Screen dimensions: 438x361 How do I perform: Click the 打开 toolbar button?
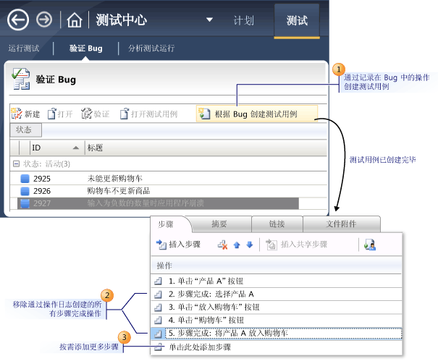pyautogui.click(x=60, y=114)
